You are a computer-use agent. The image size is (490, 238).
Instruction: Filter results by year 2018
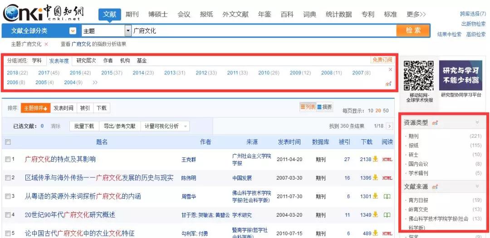[17, 73]
